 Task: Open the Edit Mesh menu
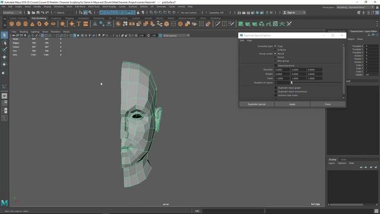click(x=80, y=7)
